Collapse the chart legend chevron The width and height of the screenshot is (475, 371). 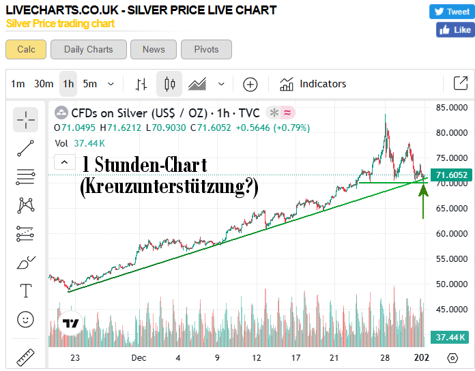[x=64, y=162]
